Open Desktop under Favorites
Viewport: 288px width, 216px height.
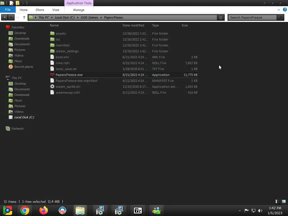(20, 33)
